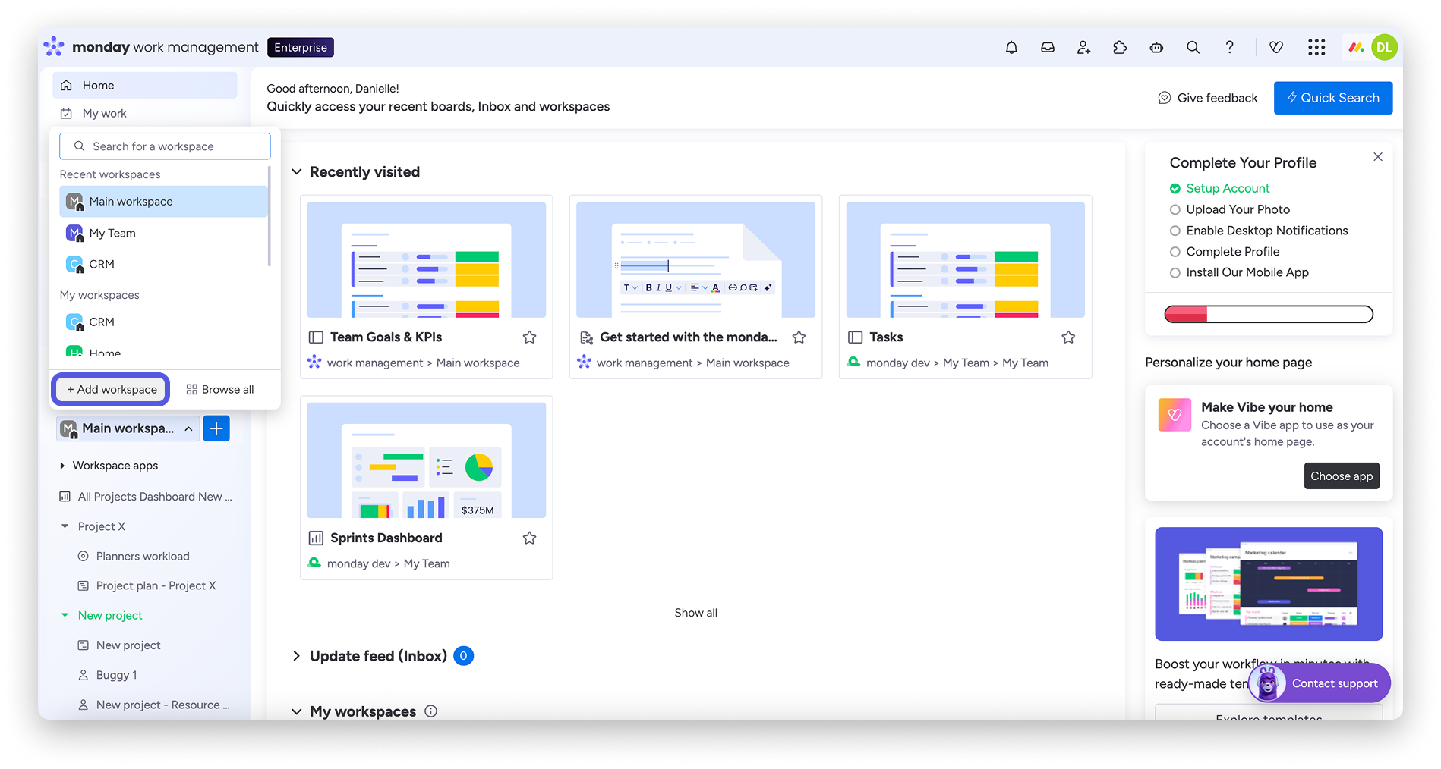Click the monday logo icon
The height and width of the screenshot is (769, 1441).
tap(54, 47)
